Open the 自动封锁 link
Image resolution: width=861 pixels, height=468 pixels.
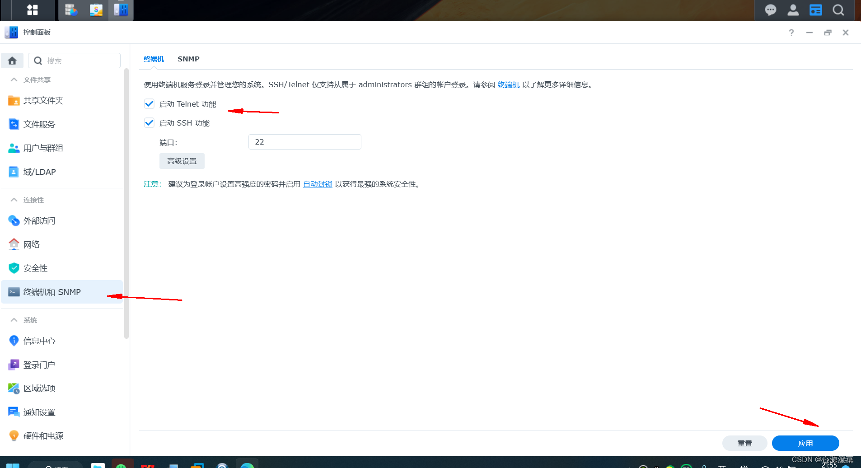pos(317,184)
